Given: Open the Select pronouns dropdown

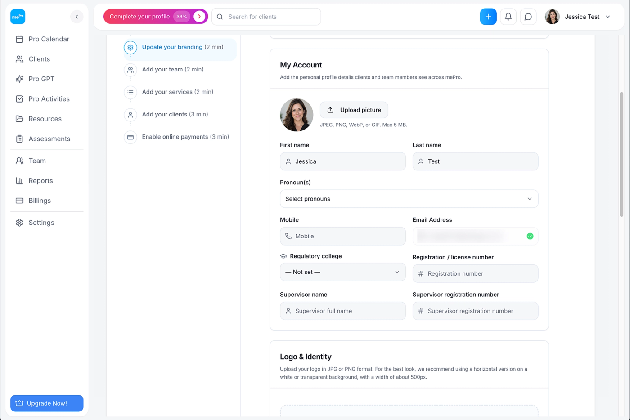Looking at the screenshot, I should (409, 199).
